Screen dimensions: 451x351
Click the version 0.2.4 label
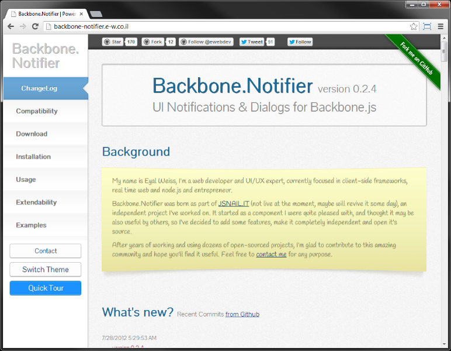pos(347,89)
